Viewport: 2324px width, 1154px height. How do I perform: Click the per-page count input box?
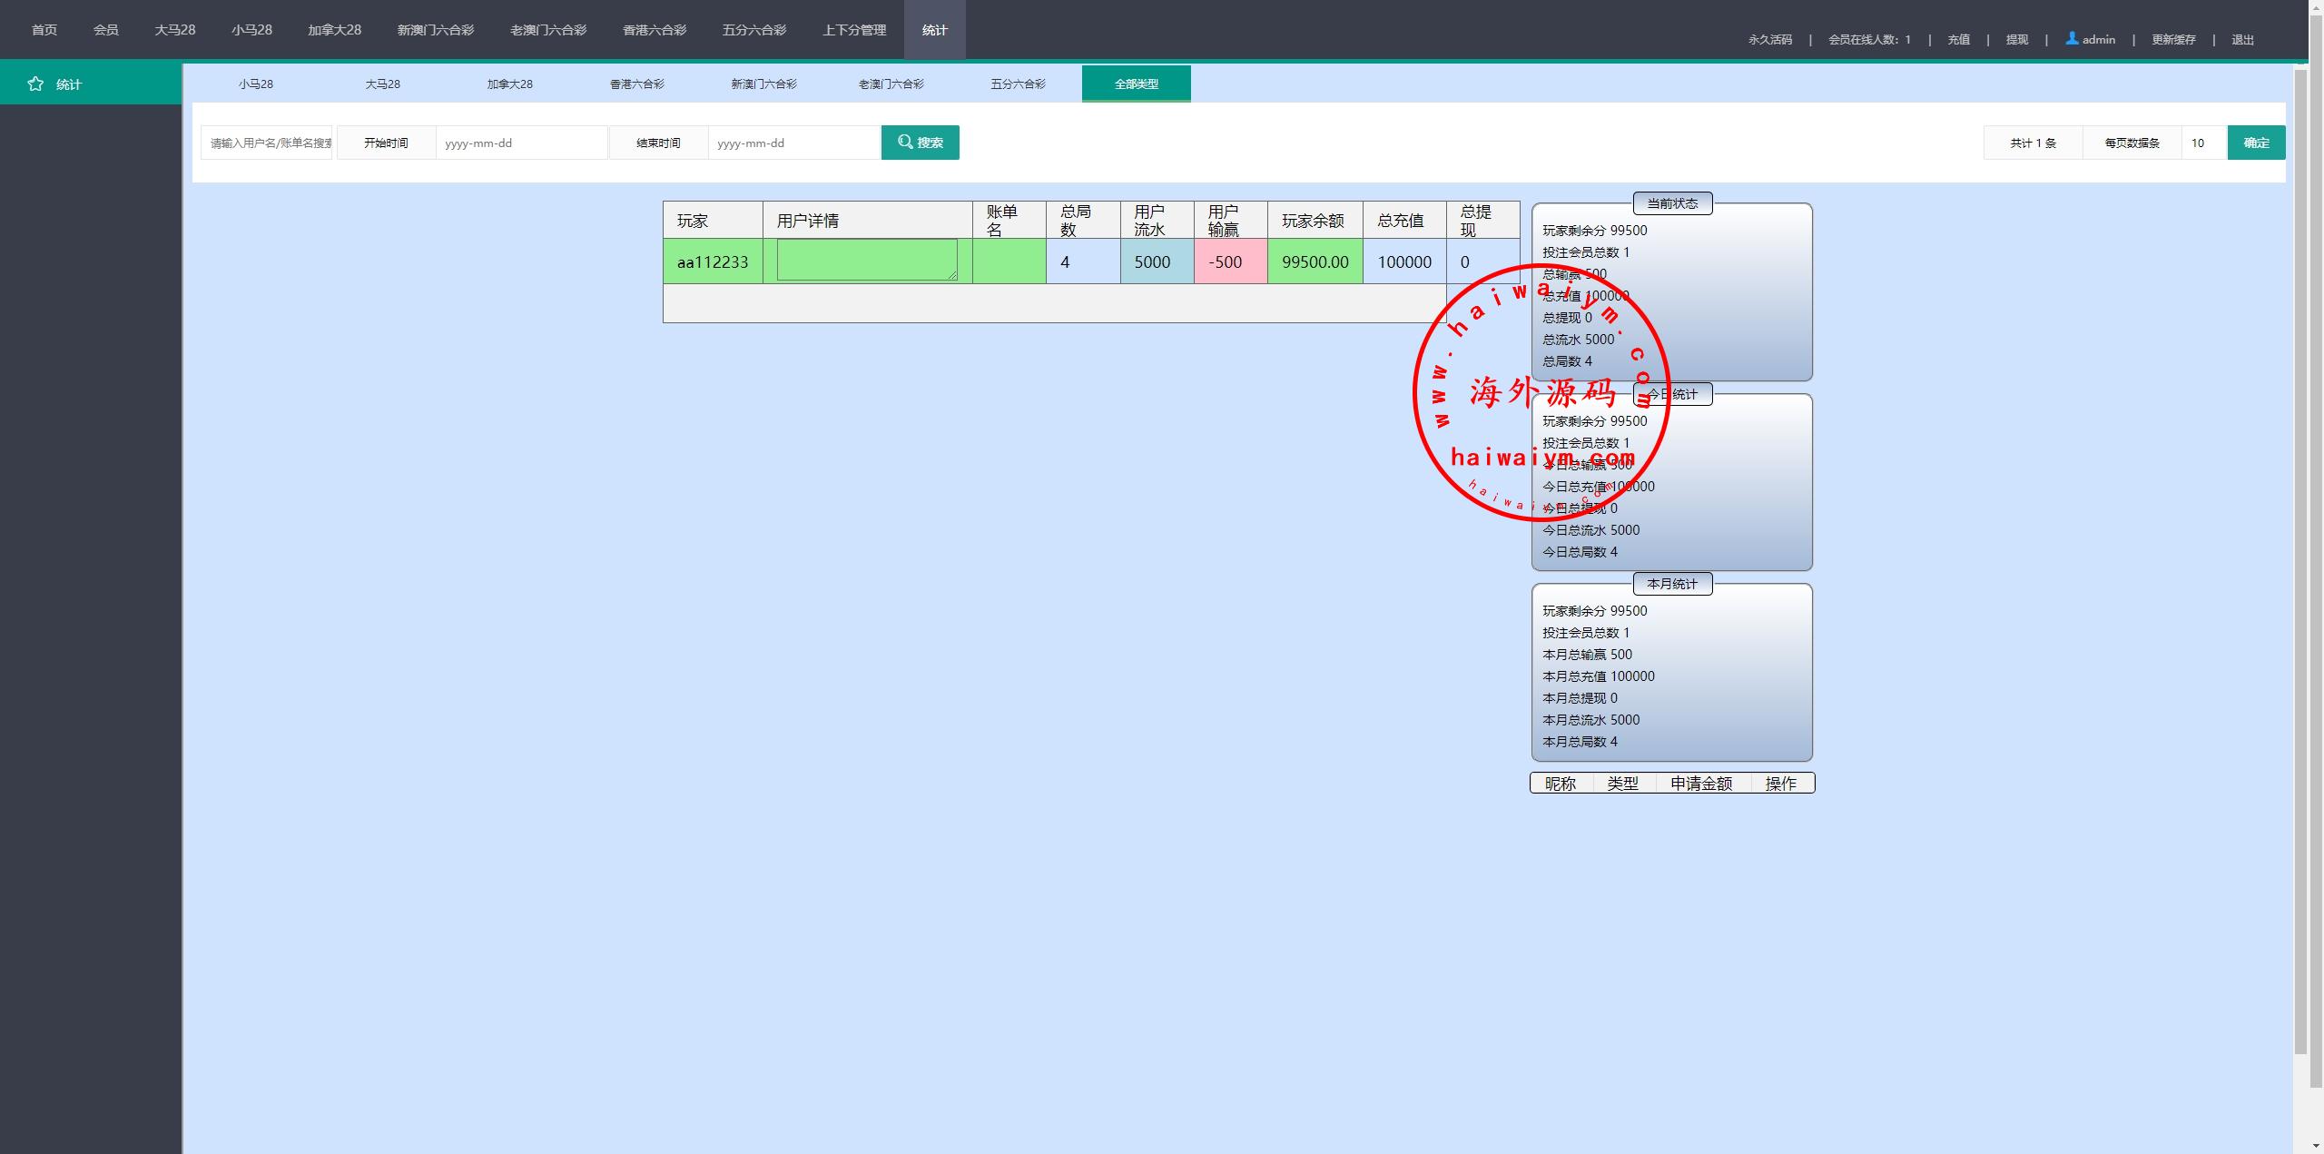point(2203,143)
